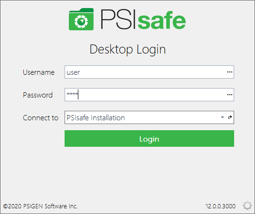Click the ©2020 PSIGEN Software Inc. text

(40, 206)
